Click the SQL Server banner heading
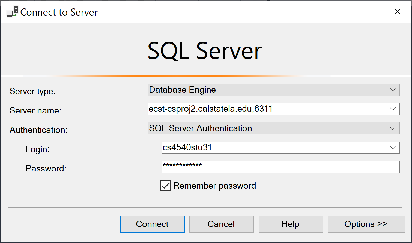Viewport: 412px width, 243px height. 205,51
